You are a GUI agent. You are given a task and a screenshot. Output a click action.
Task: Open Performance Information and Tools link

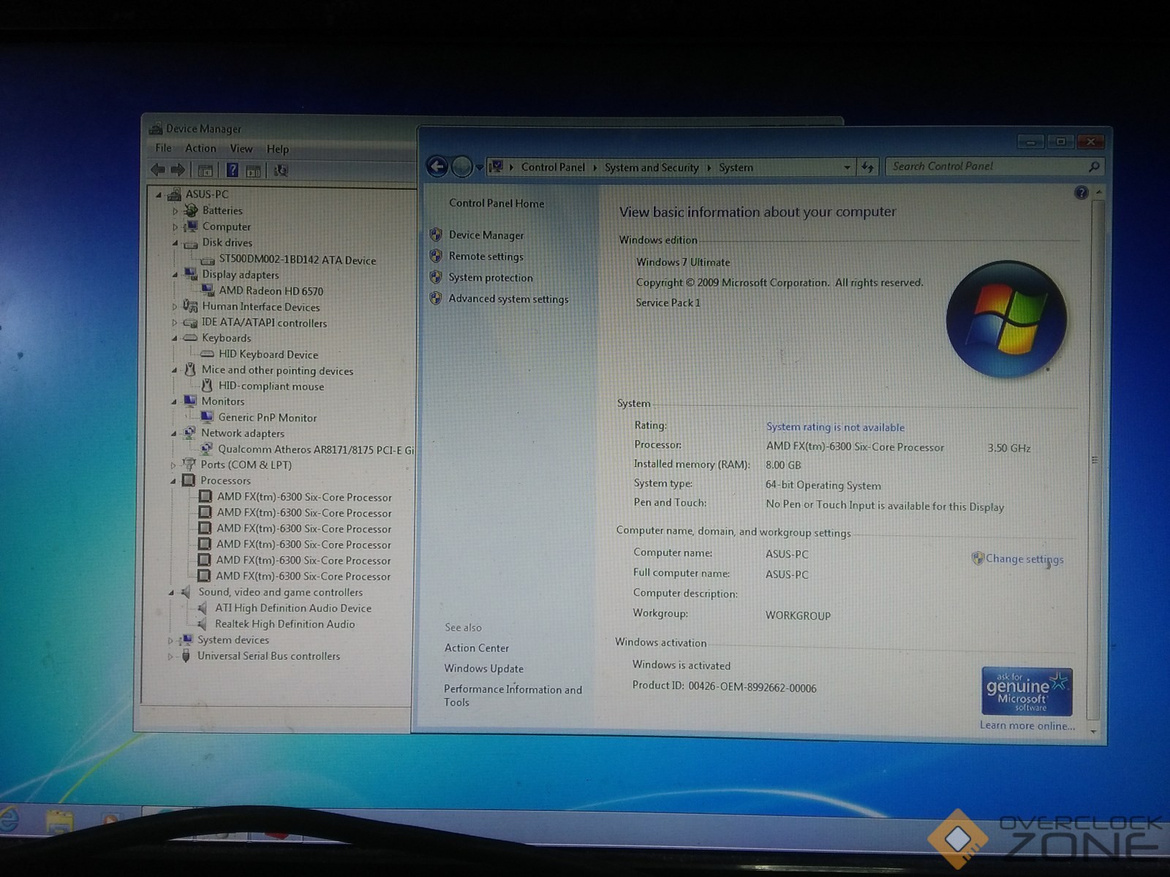point(513,696)
